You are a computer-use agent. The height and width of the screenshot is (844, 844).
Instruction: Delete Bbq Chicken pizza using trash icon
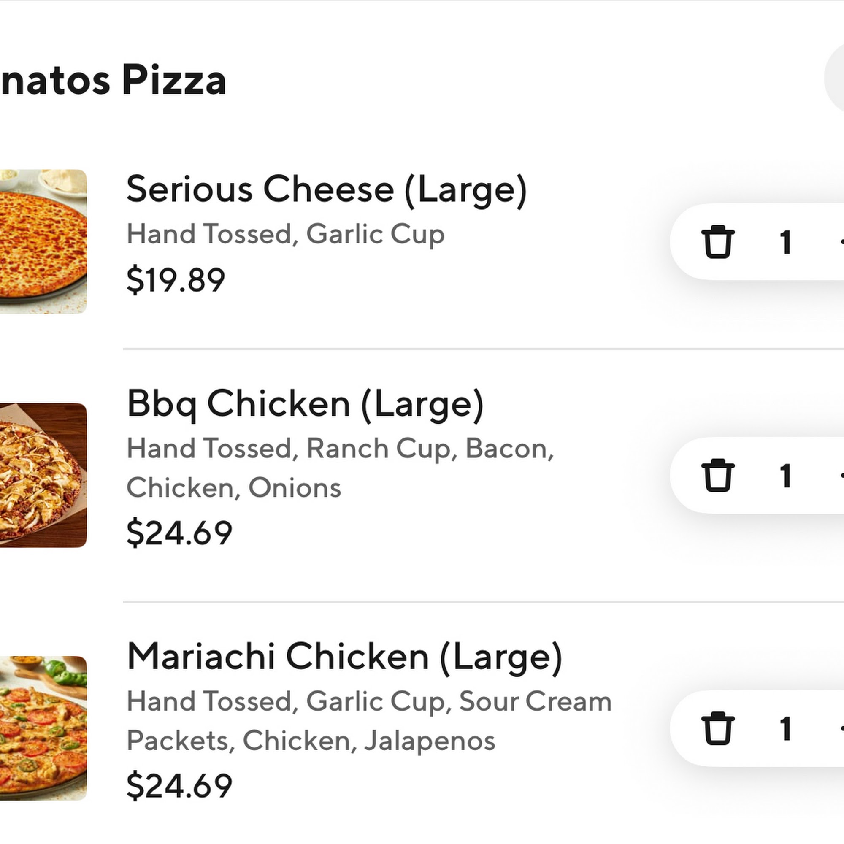pyautogui.click(x=718, y=475)
